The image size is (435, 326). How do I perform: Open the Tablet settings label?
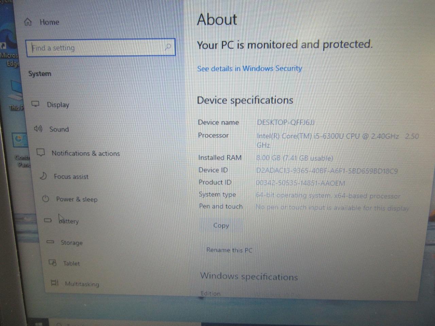point(71,263)
